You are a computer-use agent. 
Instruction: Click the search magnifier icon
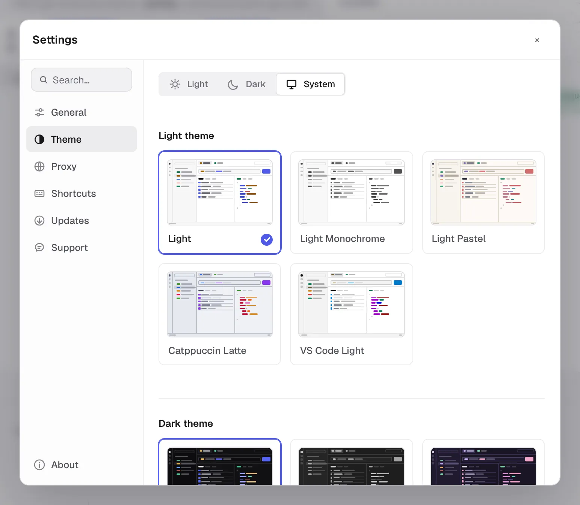pyautogui.click(x=44, y=80)
